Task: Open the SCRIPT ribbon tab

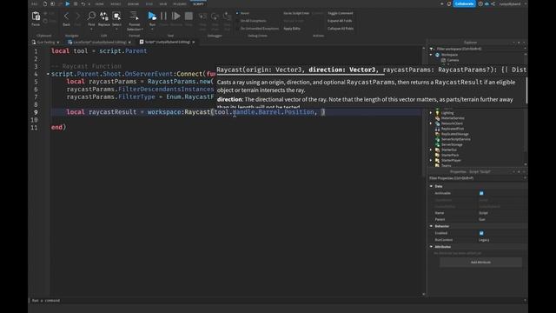Action: click(x=199, y=3)
